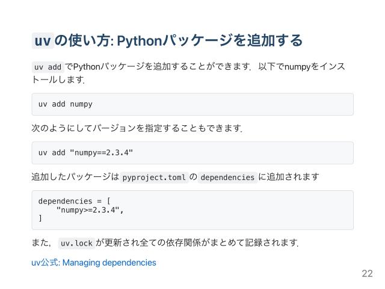The width and height of the screenshot is (385, 289).
Task: Click the "dependencies = [" line in code block
Action: click(x=74, y=200)
